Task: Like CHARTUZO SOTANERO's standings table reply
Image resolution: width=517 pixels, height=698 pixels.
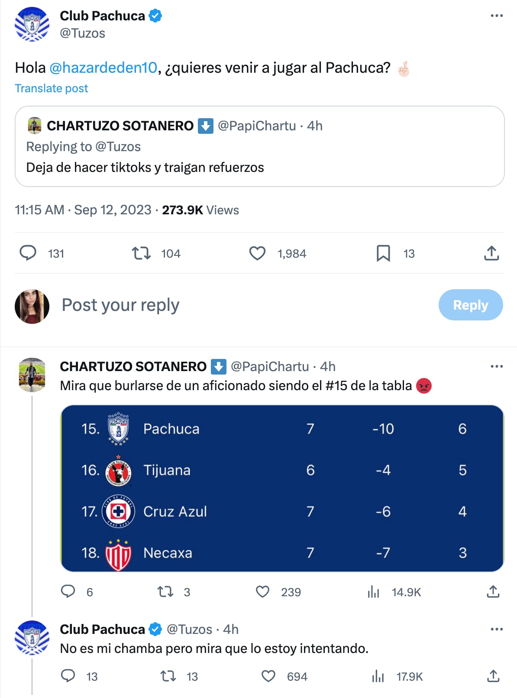Action: tap(263, 591)
